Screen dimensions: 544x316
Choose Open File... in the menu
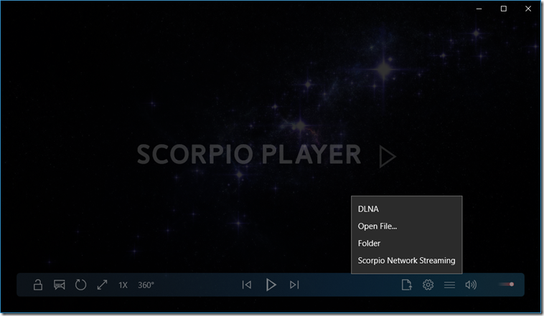point(377,226)
